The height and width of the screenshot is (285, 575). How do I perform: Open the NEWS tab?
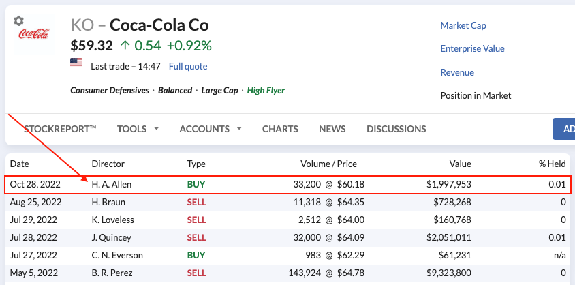pyautogui.click(x=332, y=129)
